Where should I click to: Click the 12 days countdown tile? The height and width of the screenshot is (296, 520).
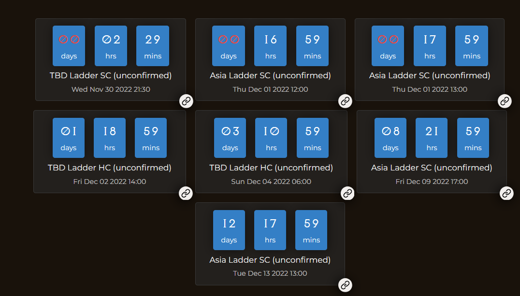[229, 230]
